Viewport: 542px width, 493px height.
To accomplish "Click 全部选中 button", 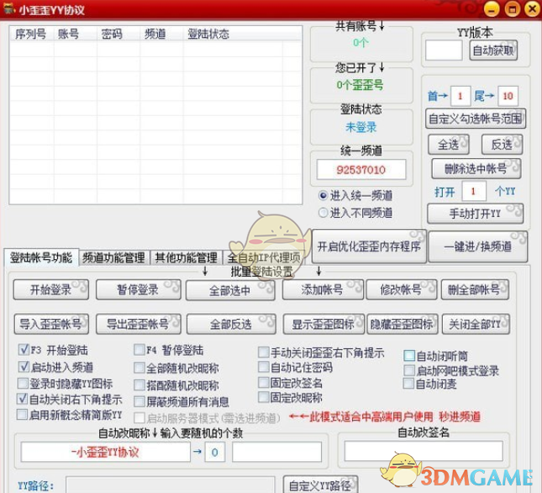I will [230, 290].
